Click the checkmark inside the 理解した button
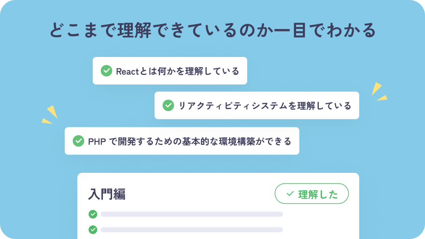The width and height of the screenshot is (425, 239). [x=290, y=194]
